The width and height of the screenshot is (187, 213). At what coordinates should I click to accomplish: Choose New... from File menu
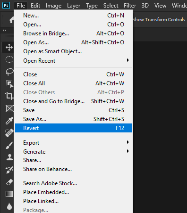tap(73, 16)
